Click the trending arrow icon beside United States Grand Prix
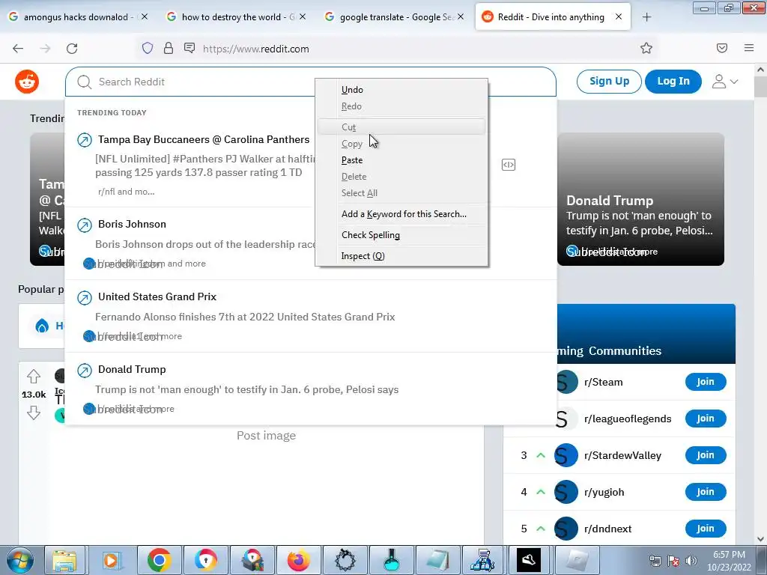This screenshot has width=767, height=575. coord(85,297)
